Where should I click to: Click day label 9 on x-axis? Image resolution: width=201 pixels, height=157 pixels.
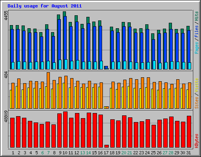pos(60,153)
